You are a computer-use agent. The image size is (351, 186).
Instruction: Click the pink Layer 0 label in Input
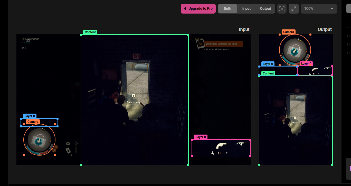pyautogui.click(x=201, y=137)
